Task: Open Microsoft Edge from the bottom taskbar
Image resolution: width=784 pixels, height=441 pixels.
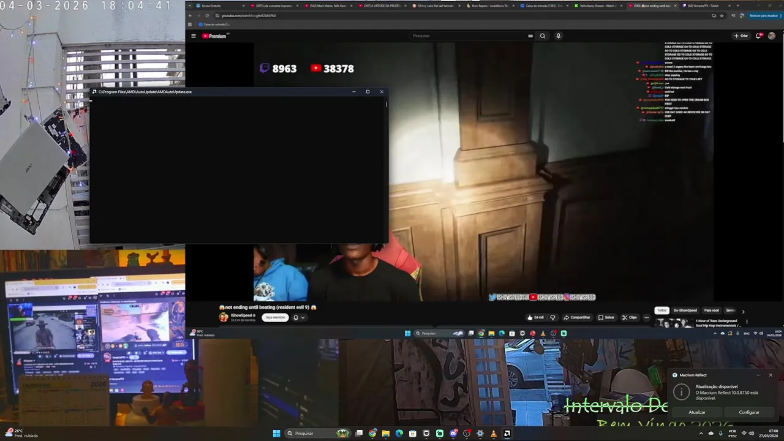Action: click(399, 434)
